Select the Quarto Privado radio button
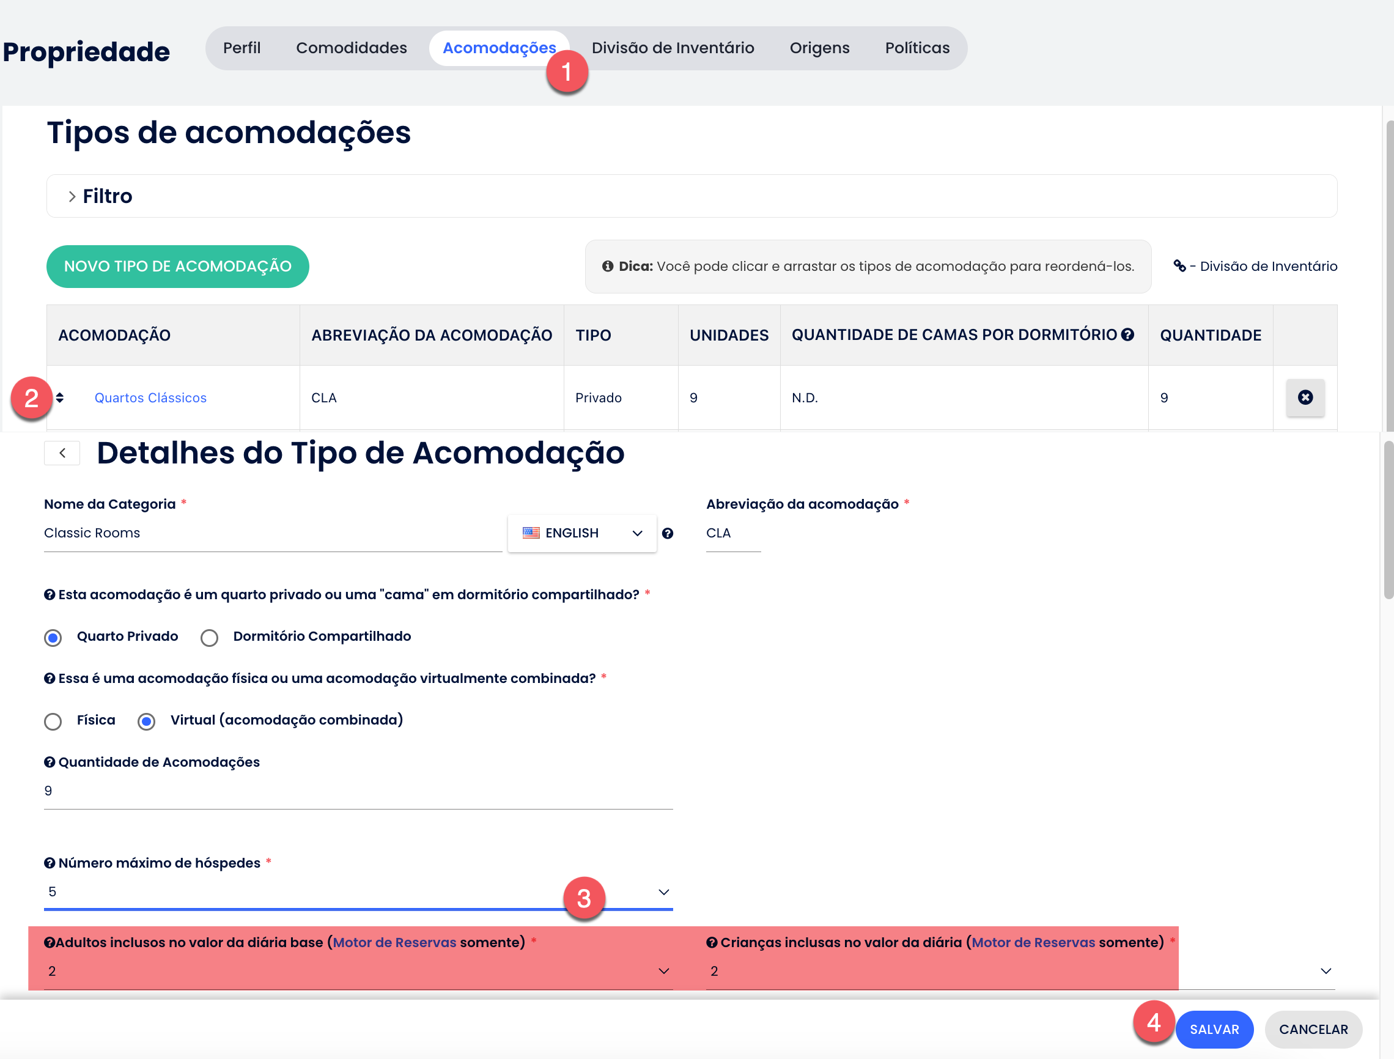Screen dimensions: 1394x1059 click(53, 637)
